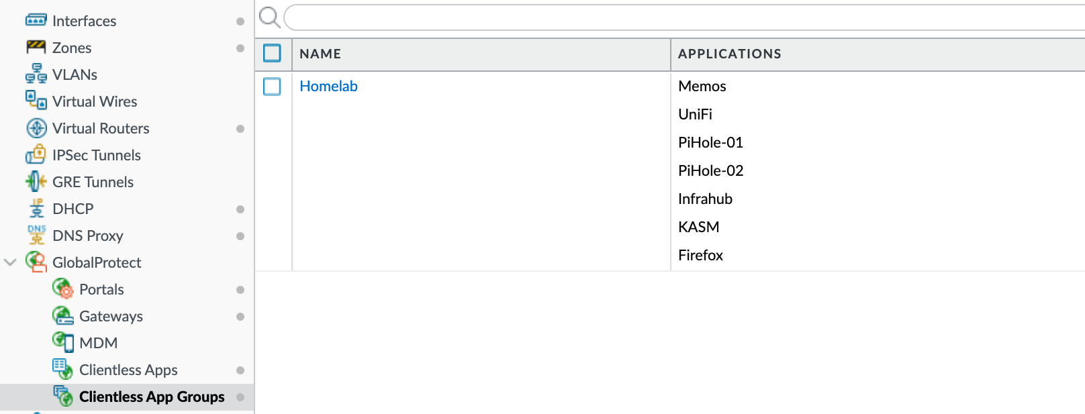Click the status dot beside Gateways

coord(240,317)
